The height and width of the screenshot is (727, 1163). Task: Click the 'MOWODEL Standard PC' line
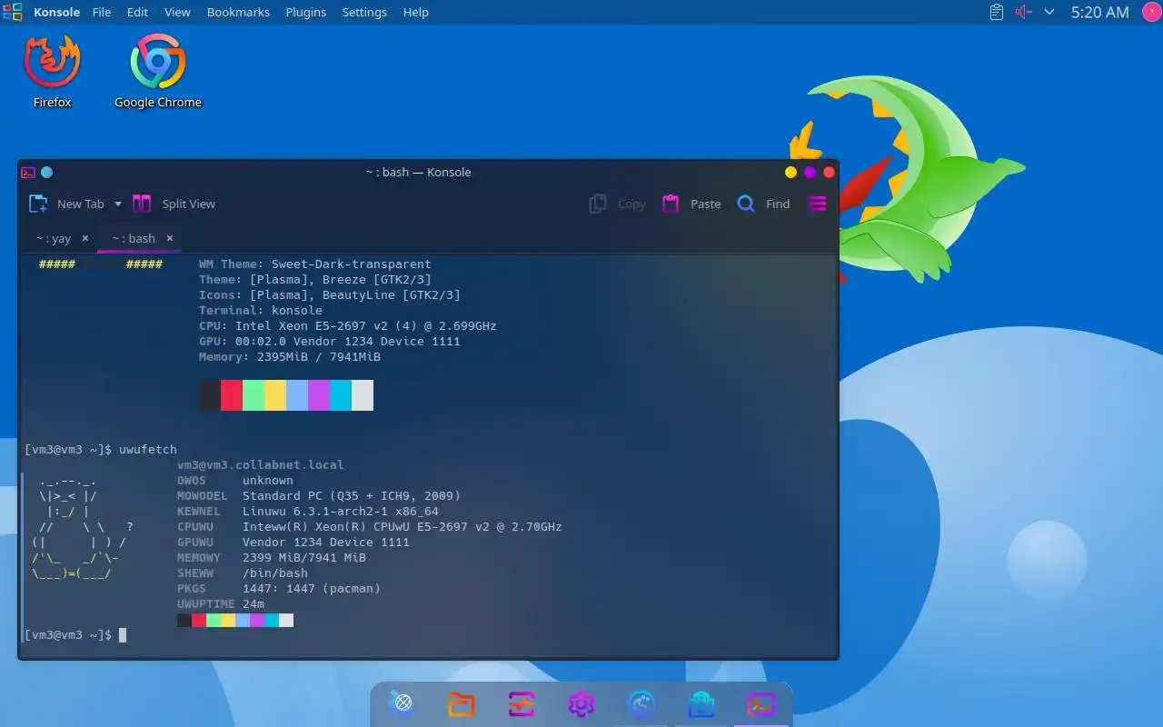point(319,495)
